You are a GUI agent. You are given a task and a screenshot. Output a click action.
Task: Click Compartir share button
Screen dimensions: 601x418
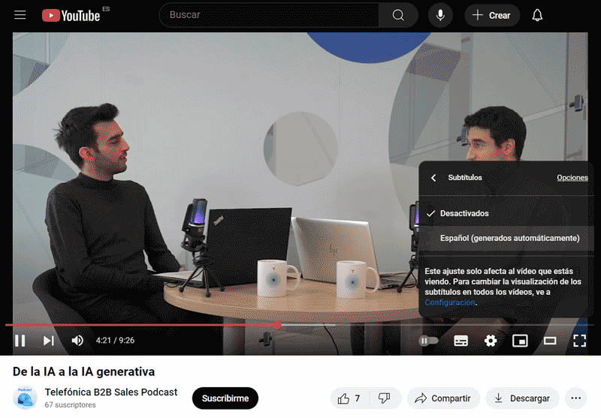click(443, 398)
